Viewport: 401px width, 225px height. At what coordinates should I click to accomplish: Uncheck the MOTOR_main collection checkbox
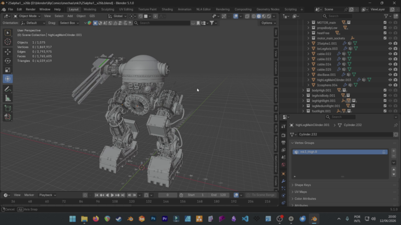pos(385,22)
